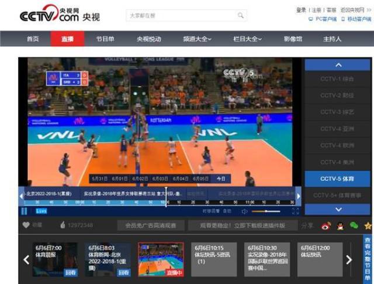This screenshot has width=374, height=284.
Task: Select 6月6日12:00 体坛快讯 program card
Action: [x=320, y=259]
